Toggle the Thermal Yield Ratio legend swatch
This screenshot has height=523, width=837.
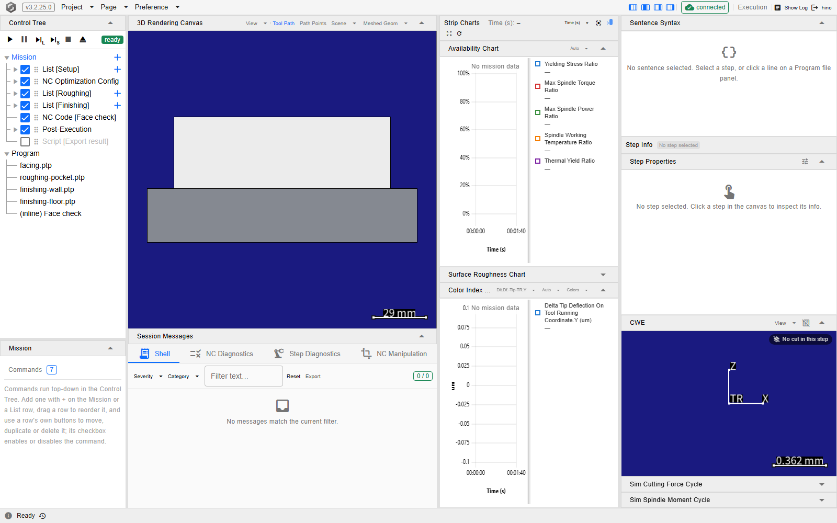[x=538, y=161]
